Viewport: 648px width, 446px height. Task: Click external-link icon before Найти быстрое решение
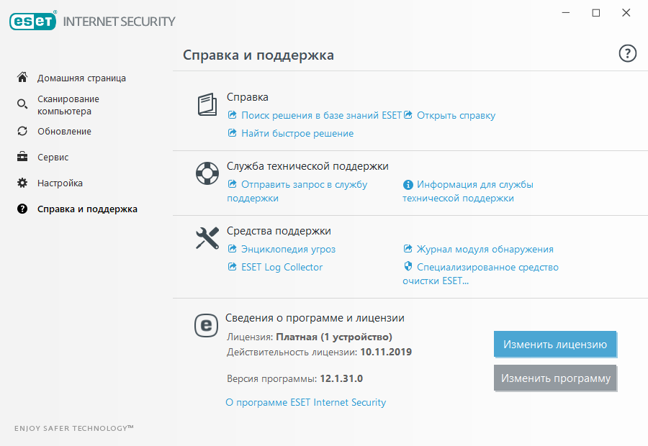233,133
